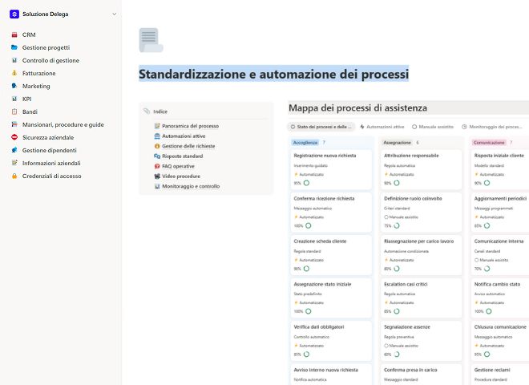Click the Comunicazione column group label
Screen dimensions: 529x385
pyautogui.click(x=489, y=143)
